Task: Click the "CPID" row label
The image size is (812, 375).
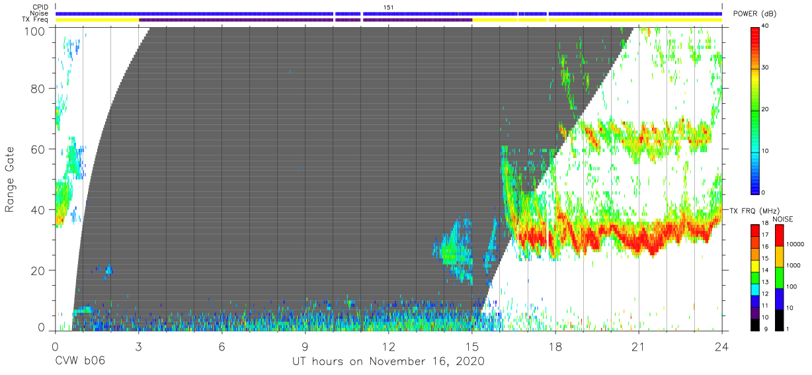Action: tap(40, 7)
